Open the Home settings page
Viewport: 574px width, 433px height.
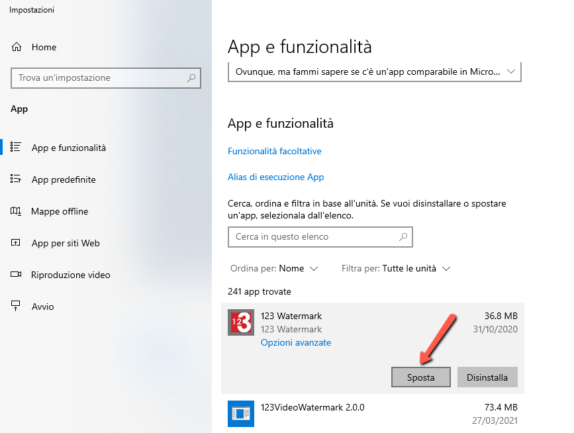click(44, 47)
